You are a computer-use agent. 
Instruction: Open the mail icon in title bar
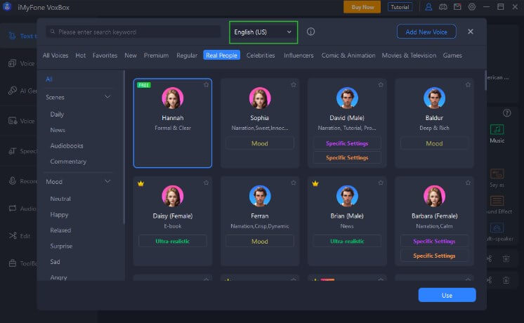click(457, 7)
